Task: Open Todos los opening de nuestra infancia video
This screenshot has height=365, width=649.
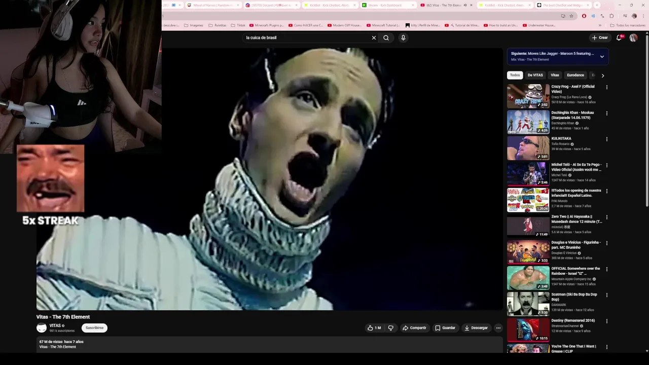Action: (528, 199)
